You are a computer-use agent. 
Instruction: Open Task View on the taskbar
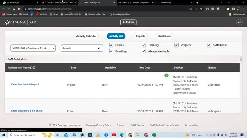click(58, 135)
